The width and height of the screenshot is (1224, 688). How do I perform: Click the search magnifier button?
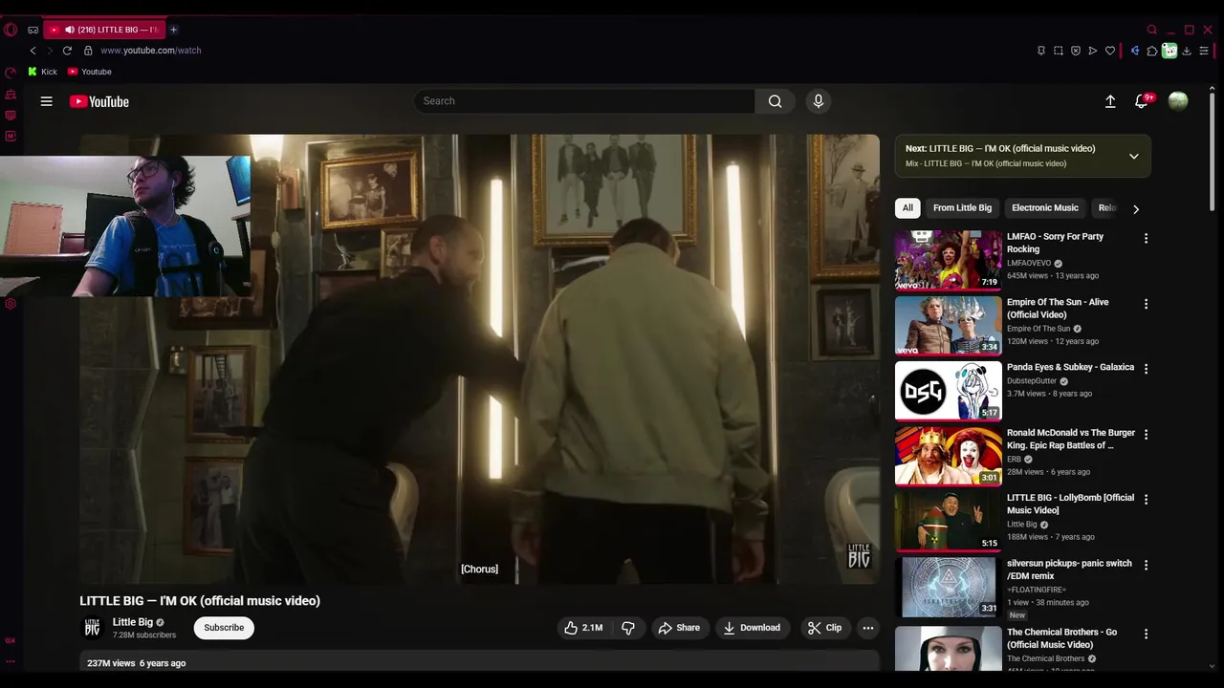pyautogui.click(x=776, y=101)
